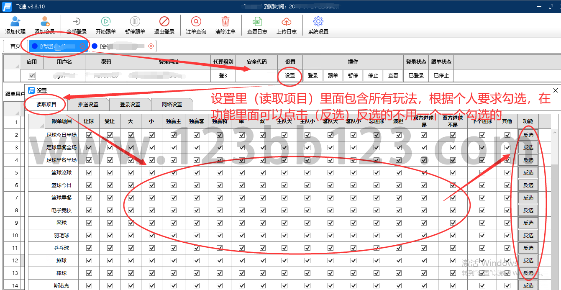Image resolution: width=561 pixels, height=290 pixels.
Task: Switch to the 网络设置 tab
Action: (172, 104)
